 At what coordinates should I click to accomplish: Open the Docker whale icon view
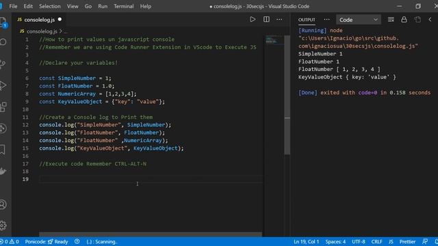pos(3,171)
